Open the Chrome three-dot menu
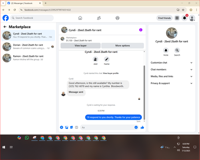The width and height of the screenshot is (200, 160). coord(196,10)
